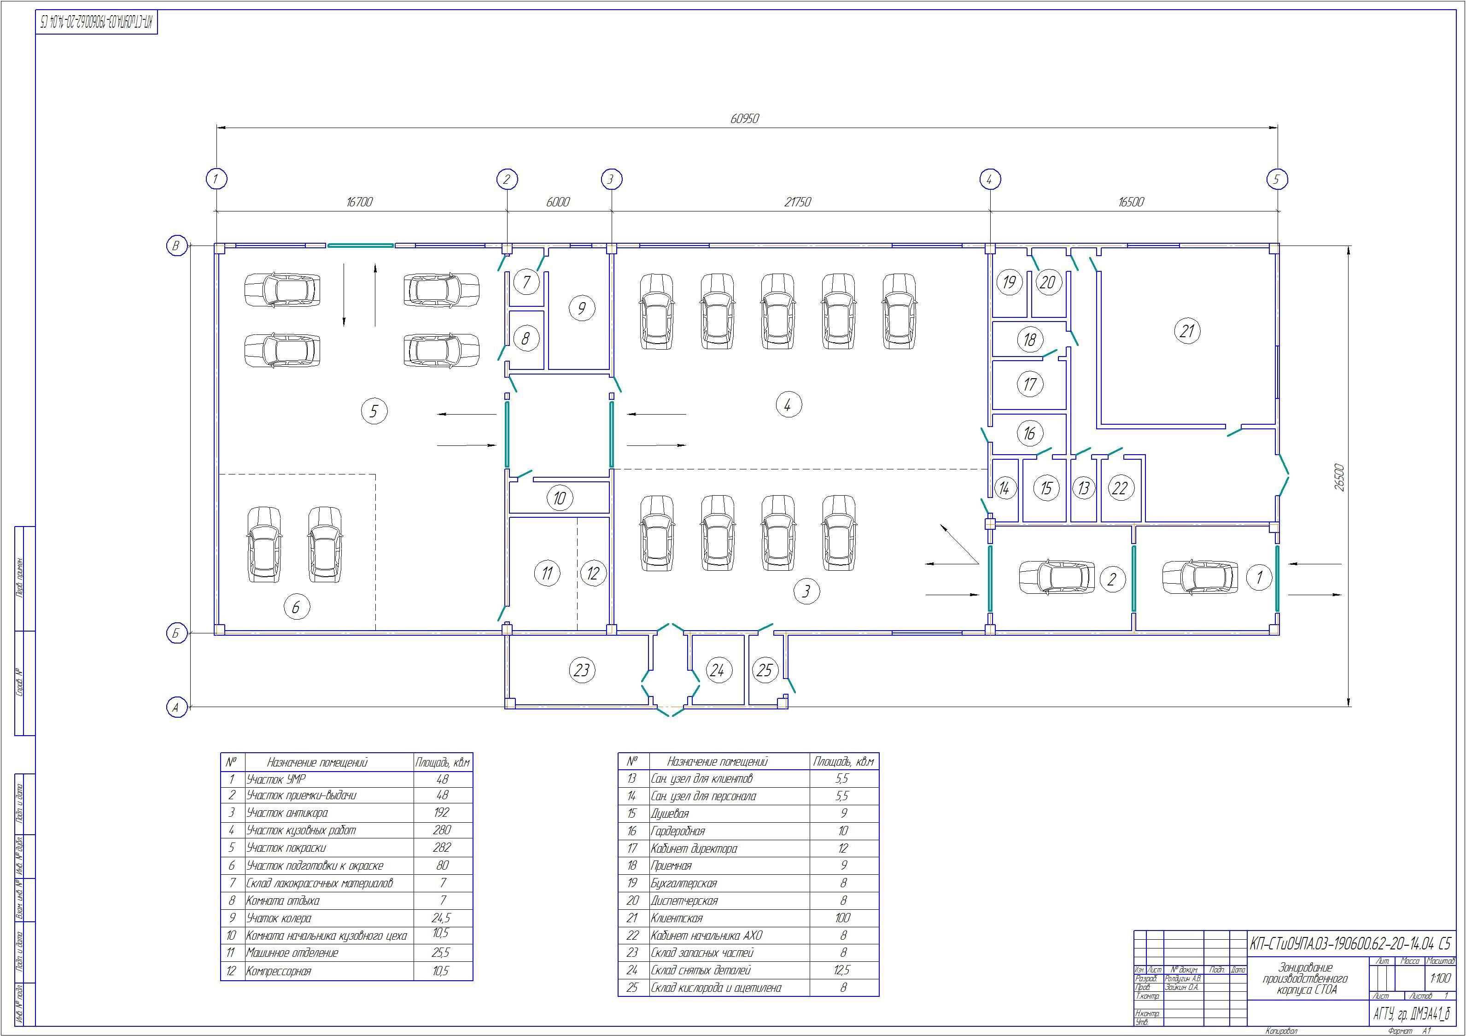Viewport: 1466px width, 1036px height.
Task: Click table row 'Склад кислорода и ацетилена'
Action: click(716, 988)
